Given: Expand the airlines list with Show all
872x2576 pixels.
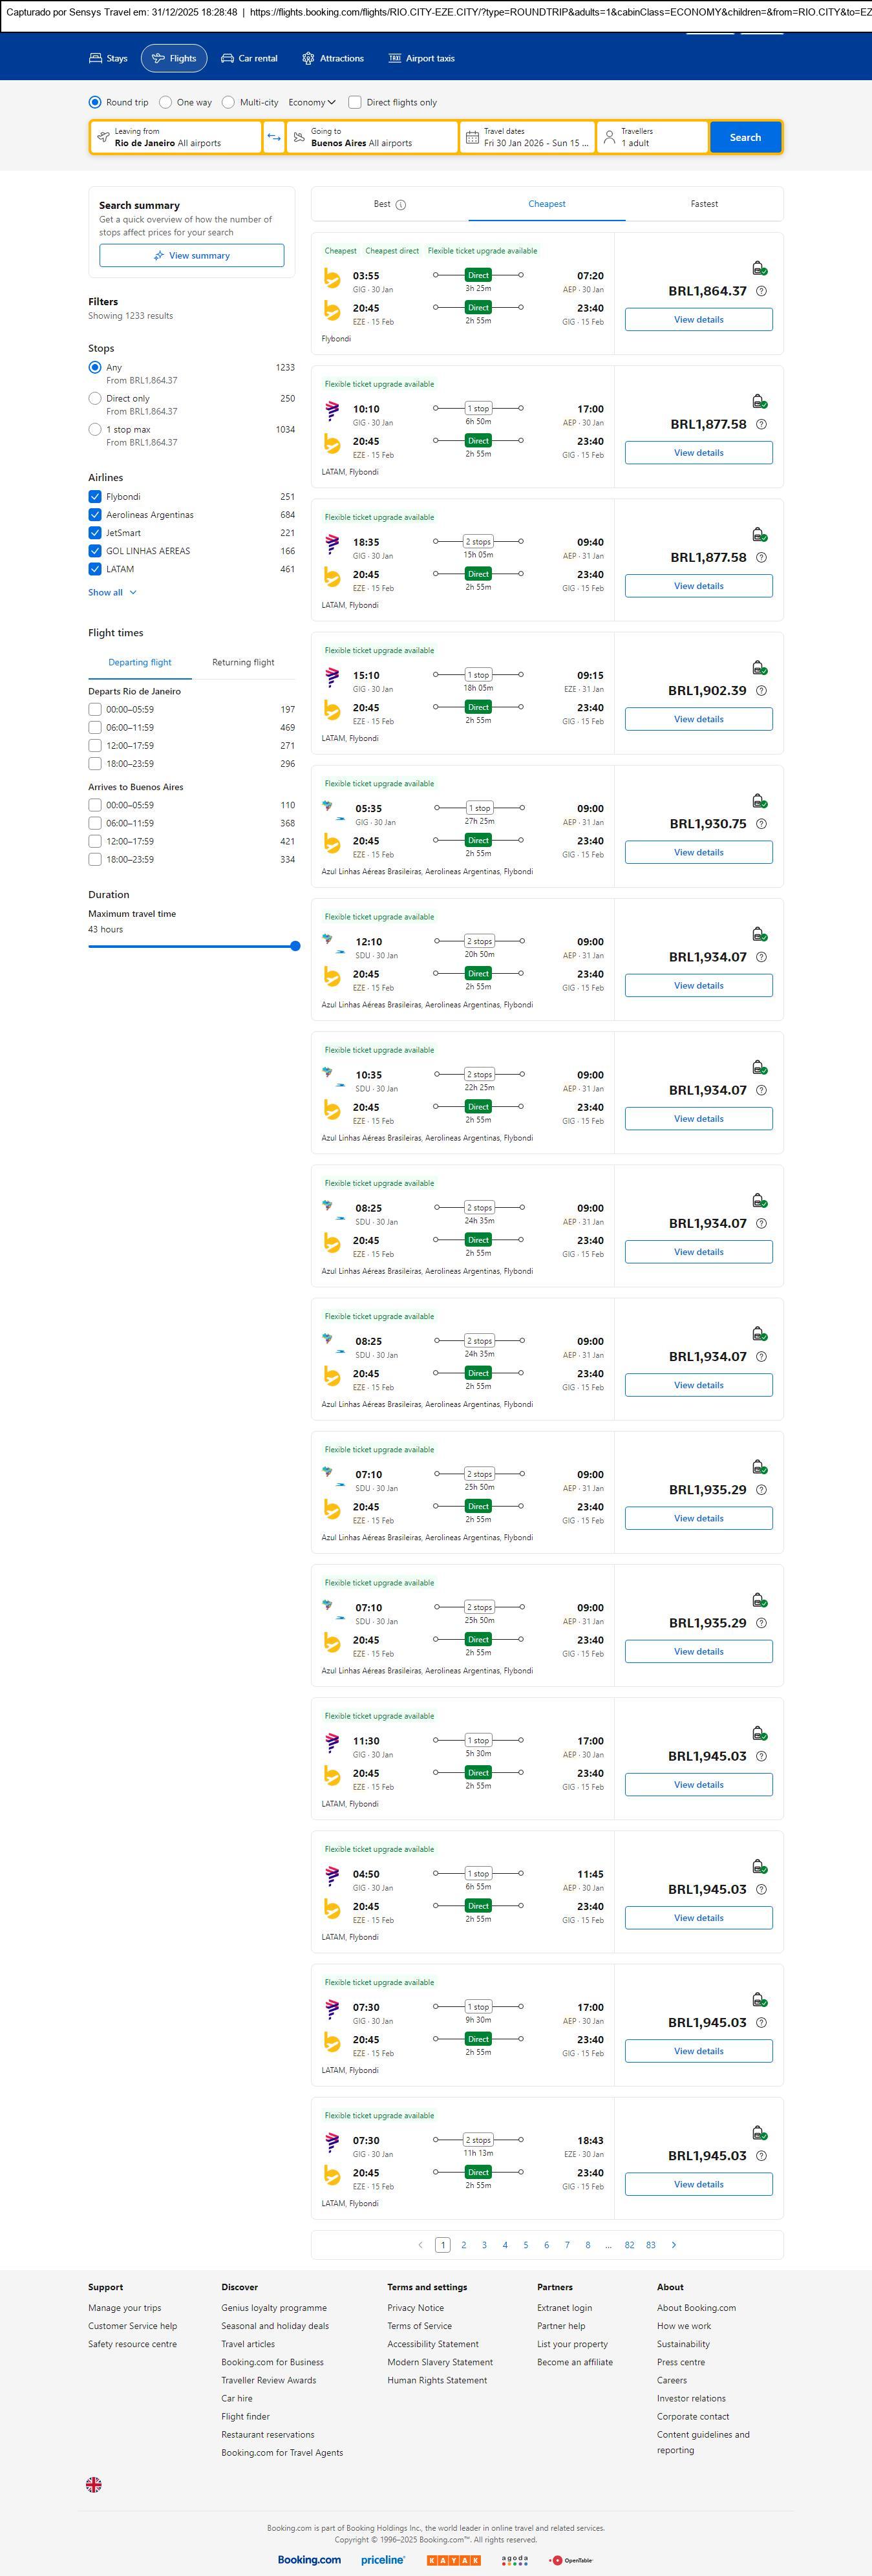Looking at the screenshot, I should click(x=112, y=593).
